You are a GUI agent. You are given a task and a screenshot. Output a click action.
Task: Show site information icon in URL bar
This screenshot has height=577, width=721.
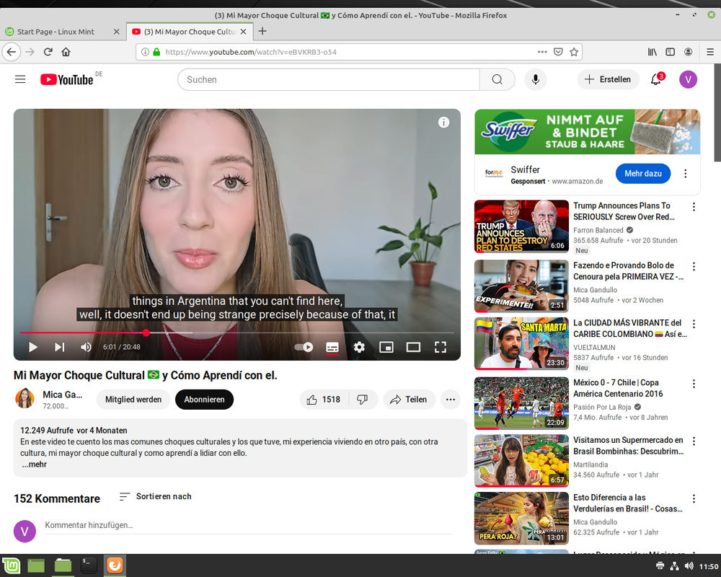[x=145, y=52]
